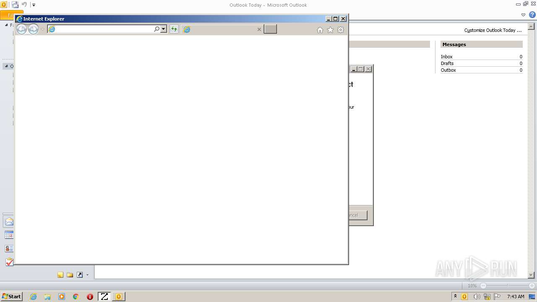The image size is (537, 302).
Task: Click the zoom out minus button in Outlook
Action: pos(483,286)
